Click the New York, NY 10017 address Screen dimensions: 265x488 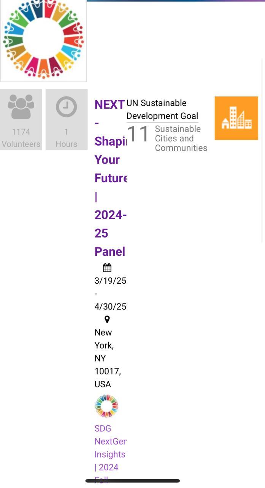[108, 358]
